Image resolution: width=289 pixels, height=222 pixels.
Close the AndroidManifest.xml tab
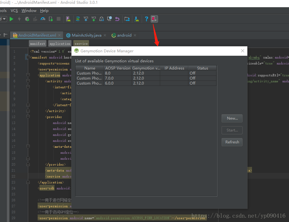click(59, 35)
